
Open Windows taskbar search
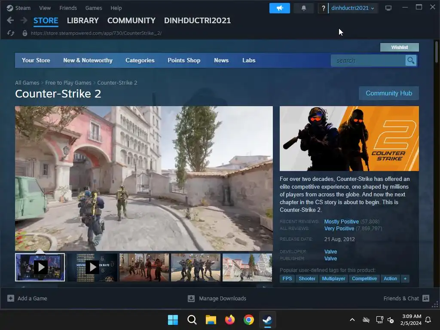click(x=192, y=320)
